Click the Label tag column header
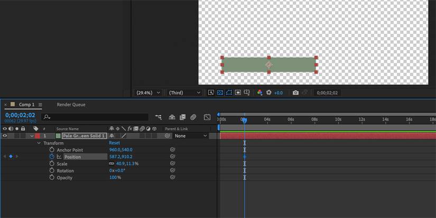The image size is (436, 218). tap(35, 129)
